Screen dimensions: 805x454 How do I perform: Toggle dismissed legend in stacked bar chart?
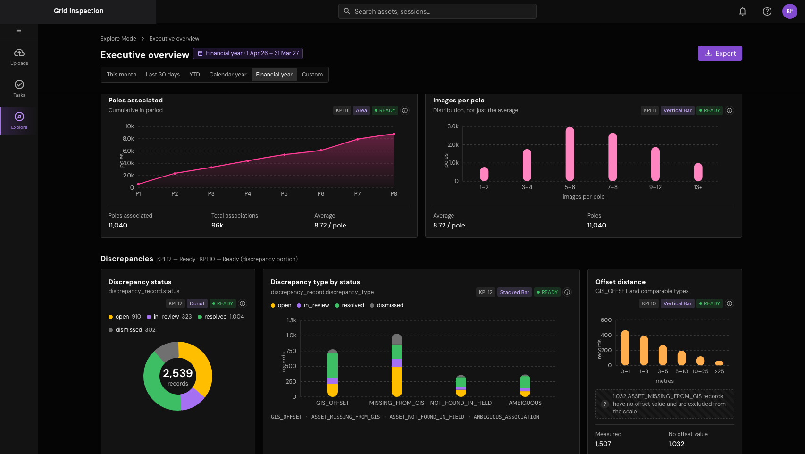[387, 305]
